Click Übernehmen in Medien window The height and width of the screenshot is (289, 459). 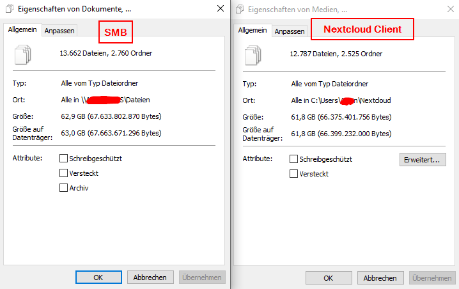coord(432,278)
